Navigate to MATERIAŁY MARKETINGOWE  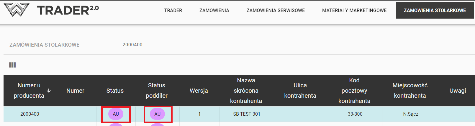click(x=354, y=10)
